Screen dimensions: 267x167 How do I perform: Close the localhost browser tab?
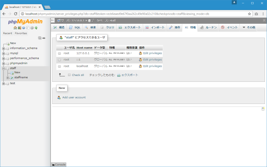click(40, 7)
